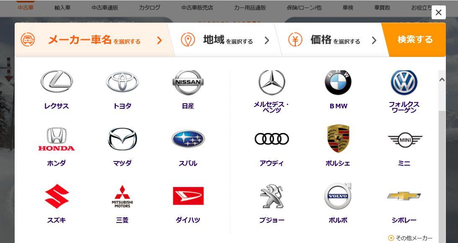The image size is (458, 243).
Task: Open 輸入車 in top navigation
Action: tap(62, 8)
